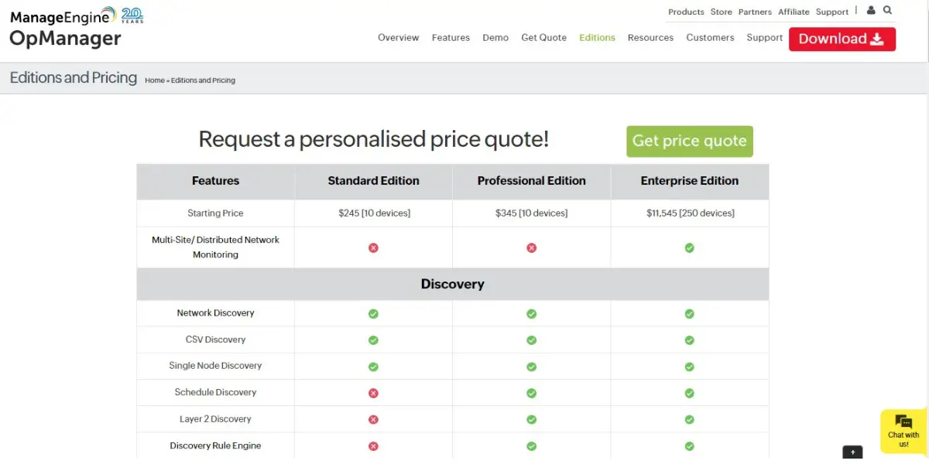This screenshot has width=929, height=464.
Task: Open Support in the main navigation bar
Action: 764,38
